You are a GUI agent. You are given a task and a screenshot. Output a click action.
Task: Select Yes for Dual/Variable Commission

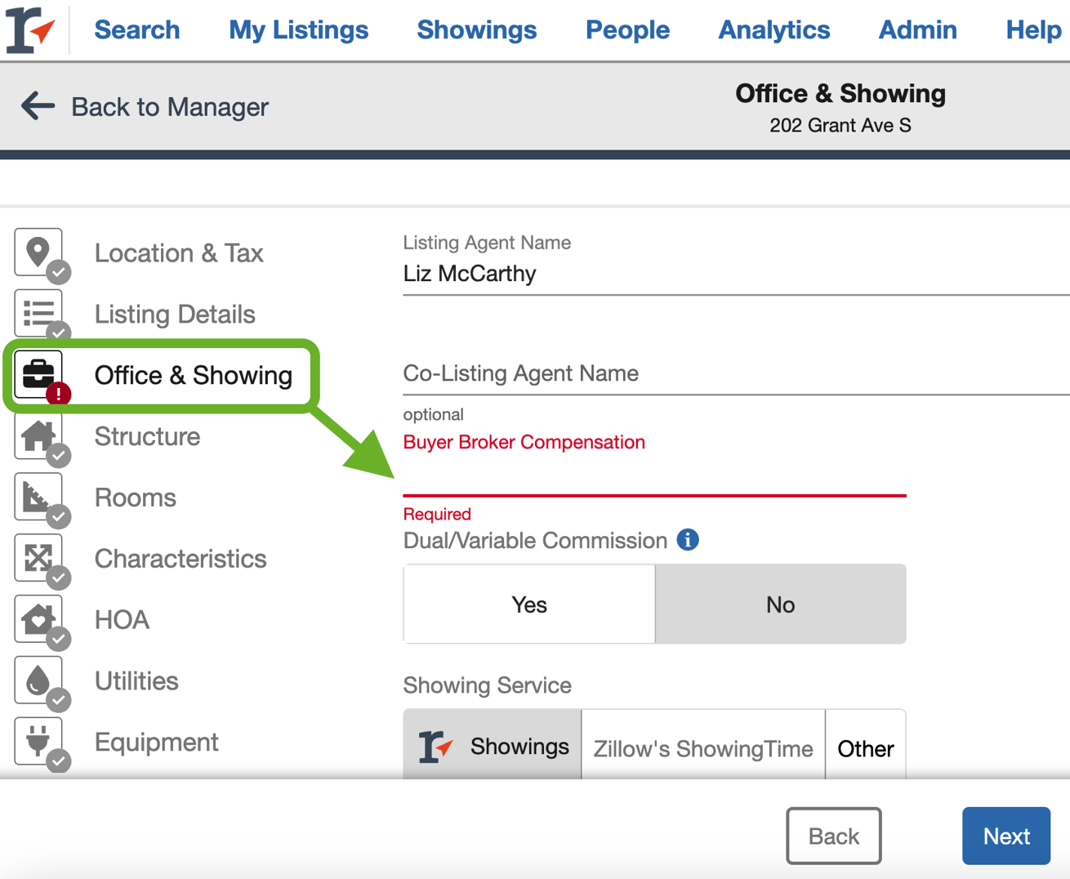pos(528,605)
